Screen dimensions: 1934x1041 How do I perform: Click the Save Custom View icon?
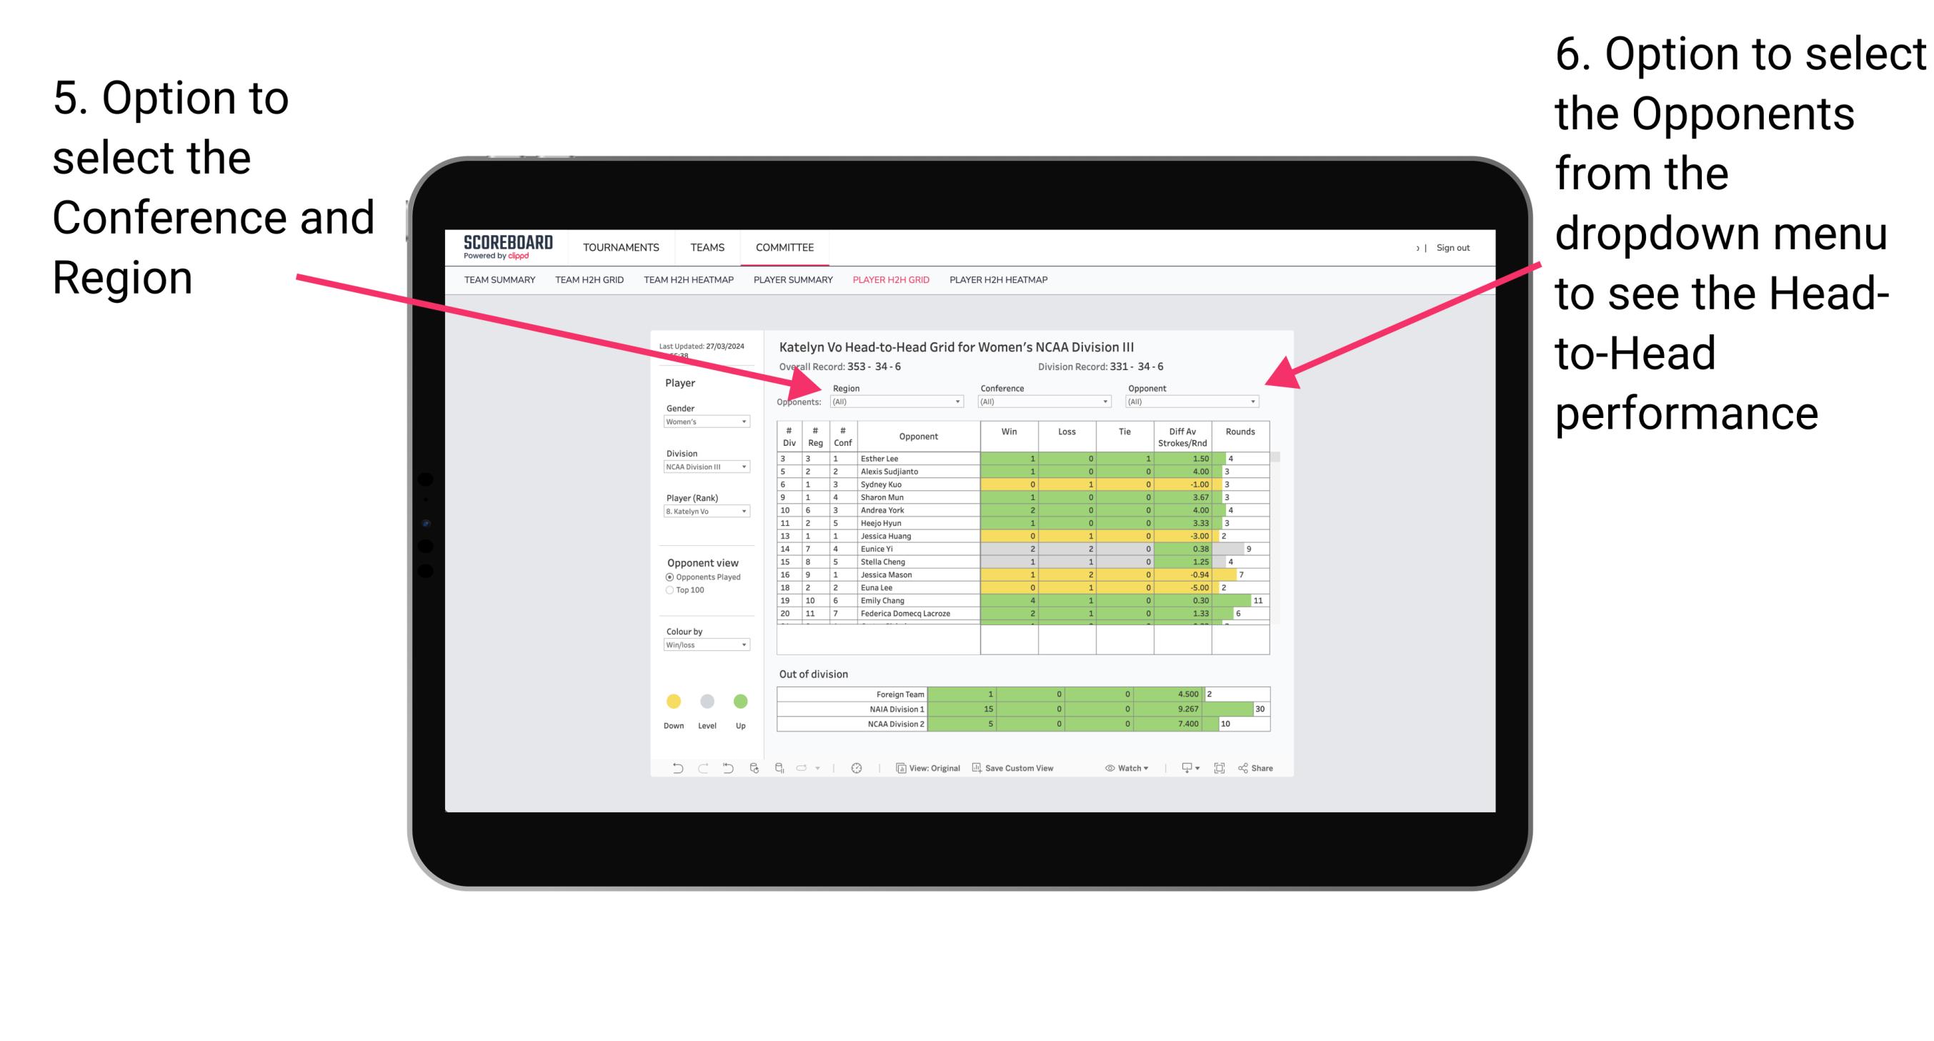(x=978, y=769)
